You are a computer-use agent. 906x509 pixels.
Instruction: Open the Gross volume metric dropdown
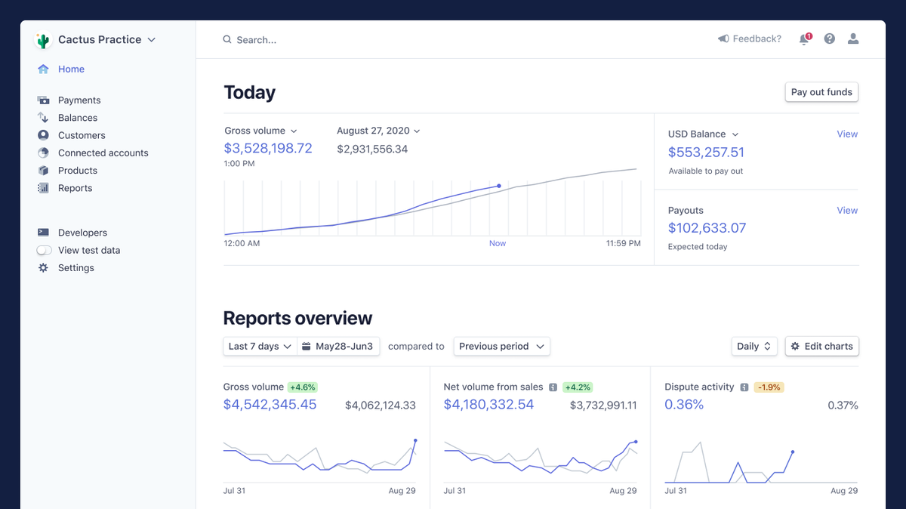point(261,130)
